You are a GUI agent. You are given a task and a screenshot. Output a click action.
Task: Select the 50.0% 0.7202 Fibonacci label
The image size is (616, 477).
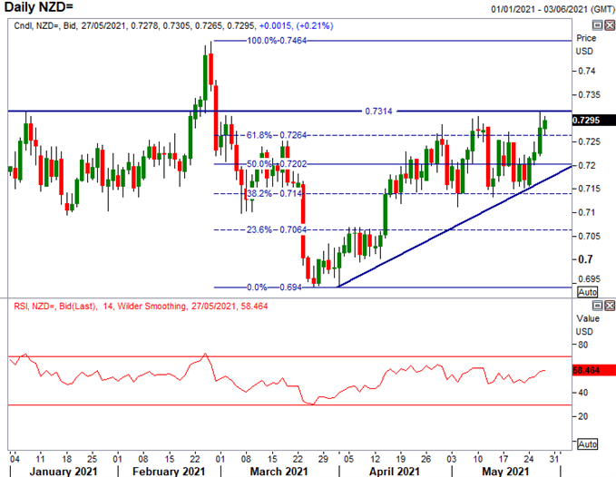(x=277, y=164)
